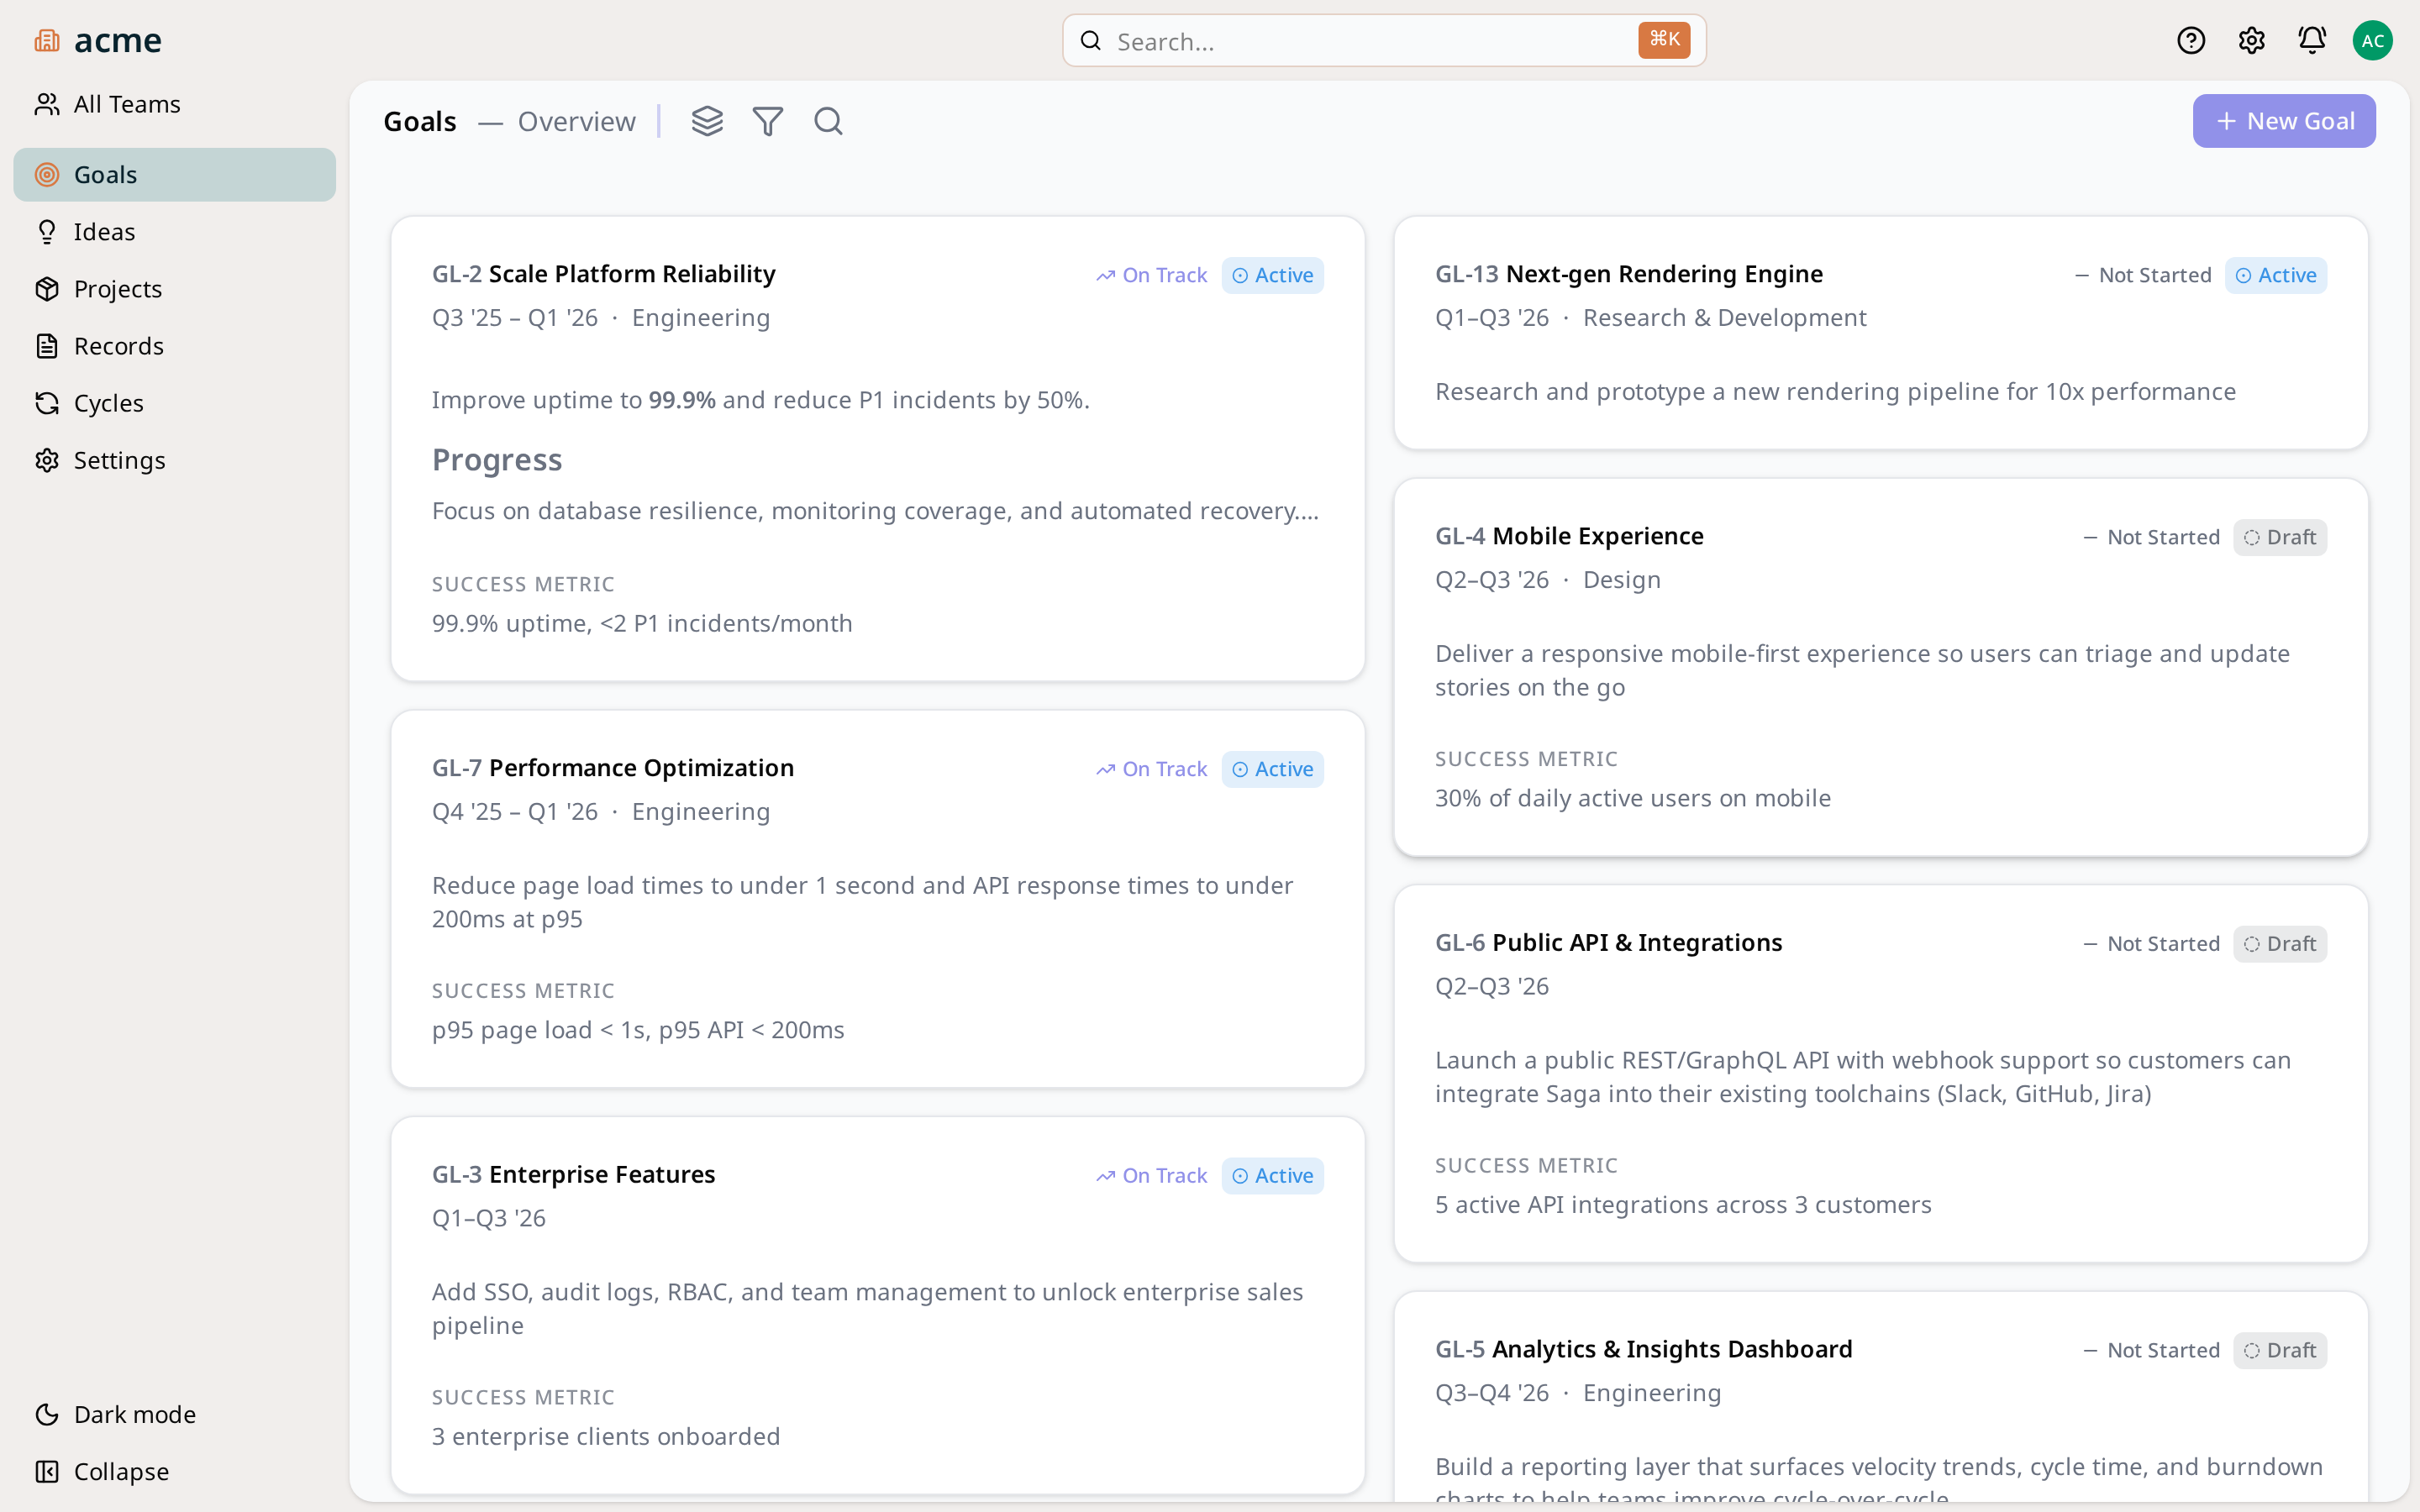Click the On Track indicator on GL-3
Screen dimensions: 2420x1512
click(1151, 1175)
